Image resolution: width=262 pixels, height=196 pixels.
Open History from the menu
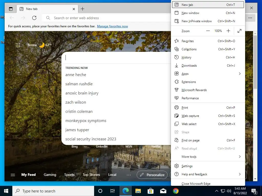pos(208,57)
